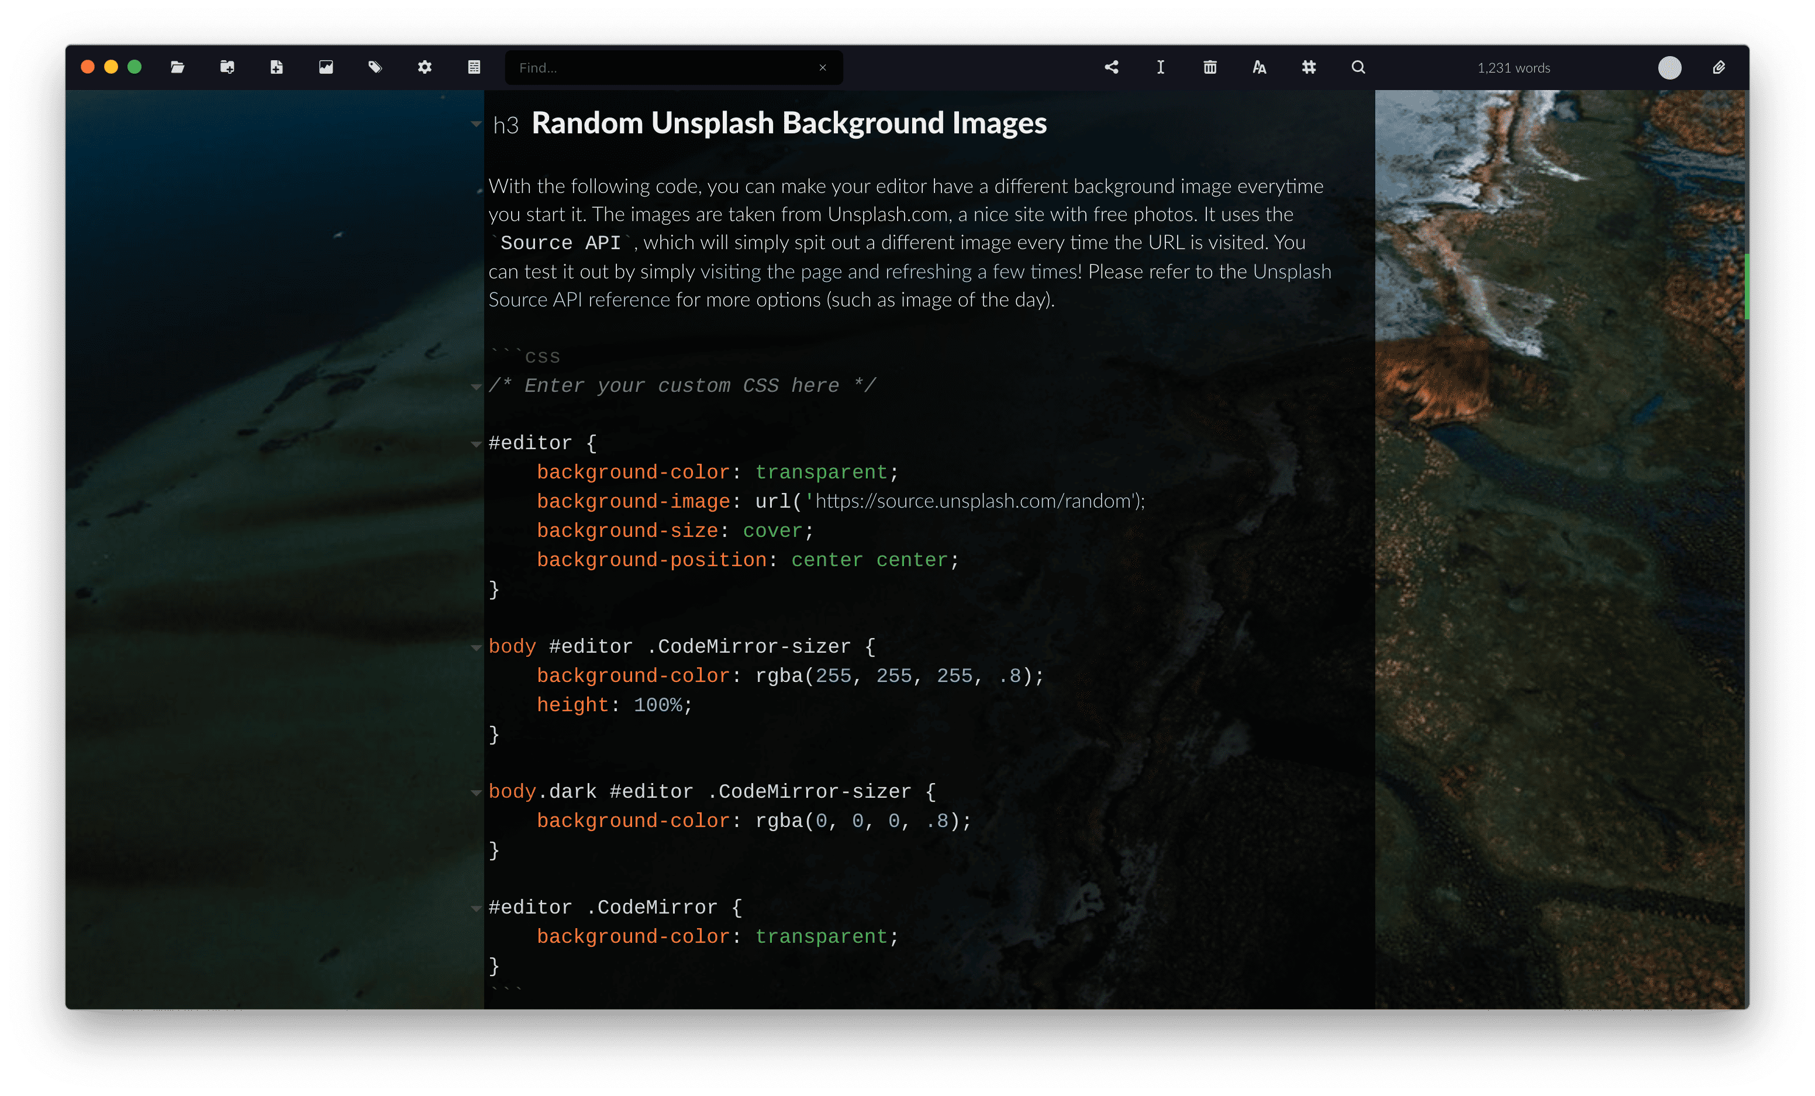Screen dimensions: 1815x1096
Task: Open the text formatting (Aa) icon
Action: 1259,67
